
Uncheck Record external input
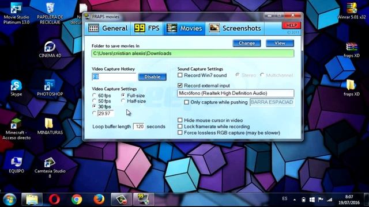(204, 86)
